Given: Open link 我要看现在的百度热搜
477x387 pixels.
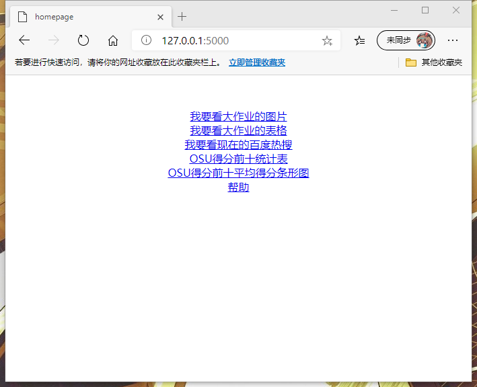Looking at the screenshot, I should [238, 144].
